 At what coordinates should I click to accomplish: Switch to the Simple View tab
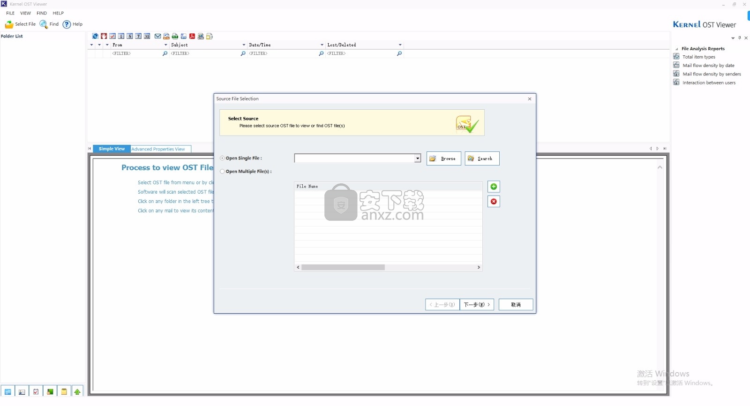112,149
